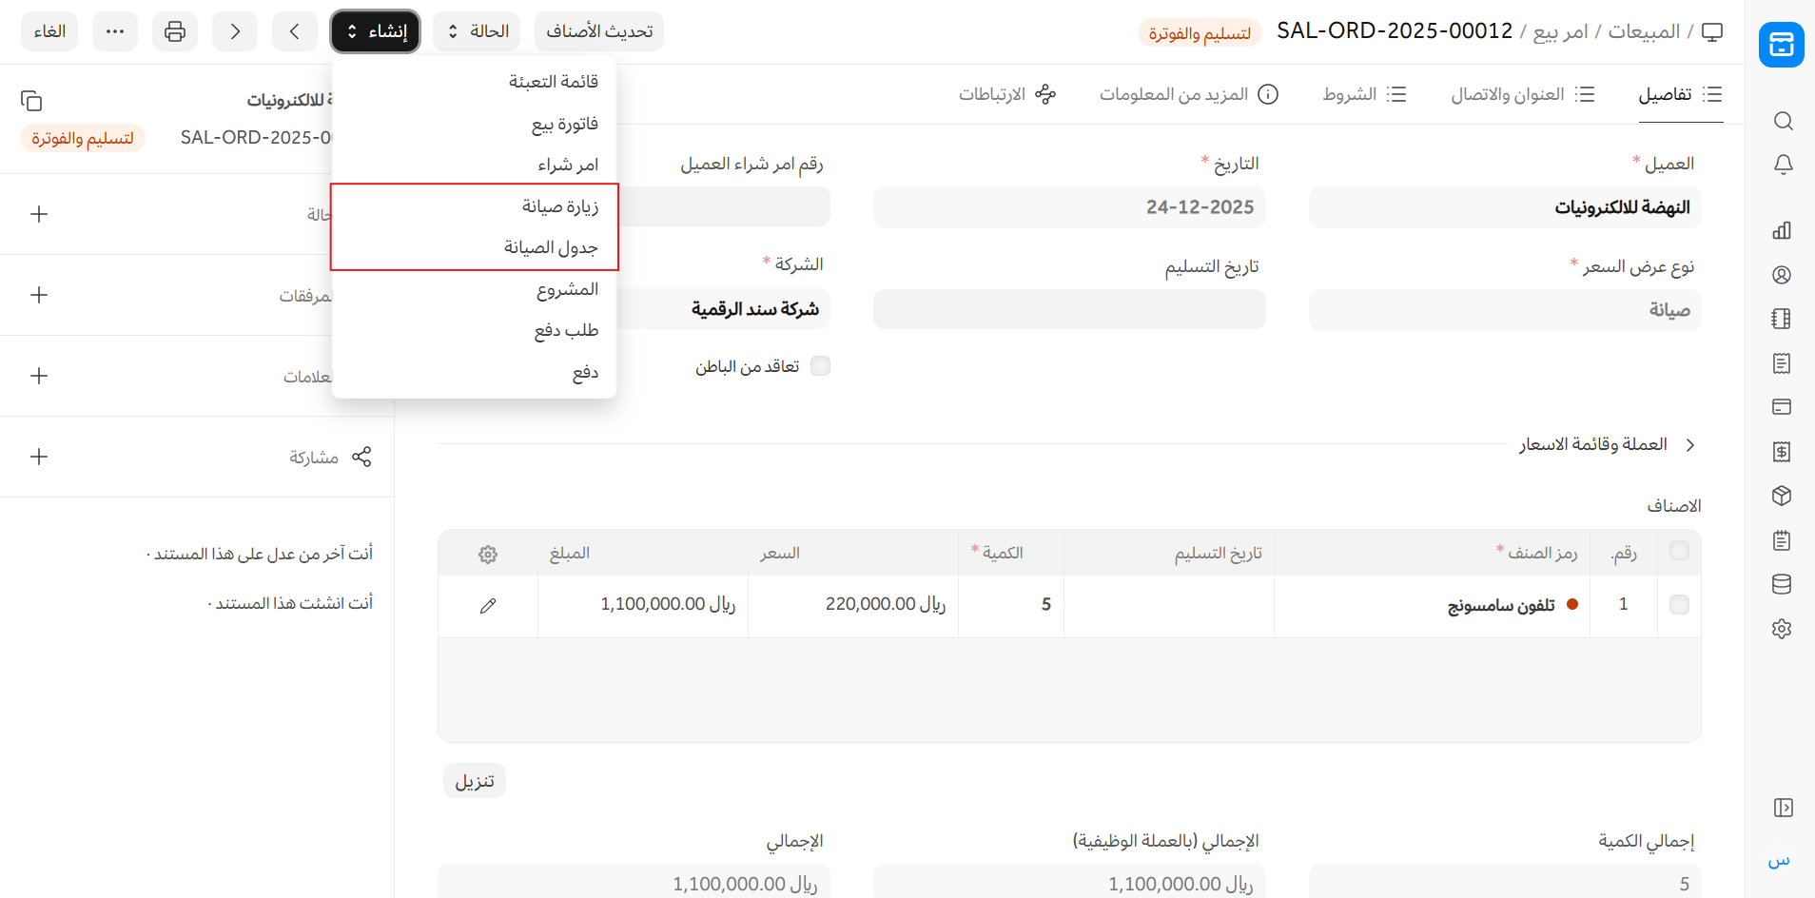
Task: Toggle the تعاقد من الباطن checkbox
Action: coord(820,366)
